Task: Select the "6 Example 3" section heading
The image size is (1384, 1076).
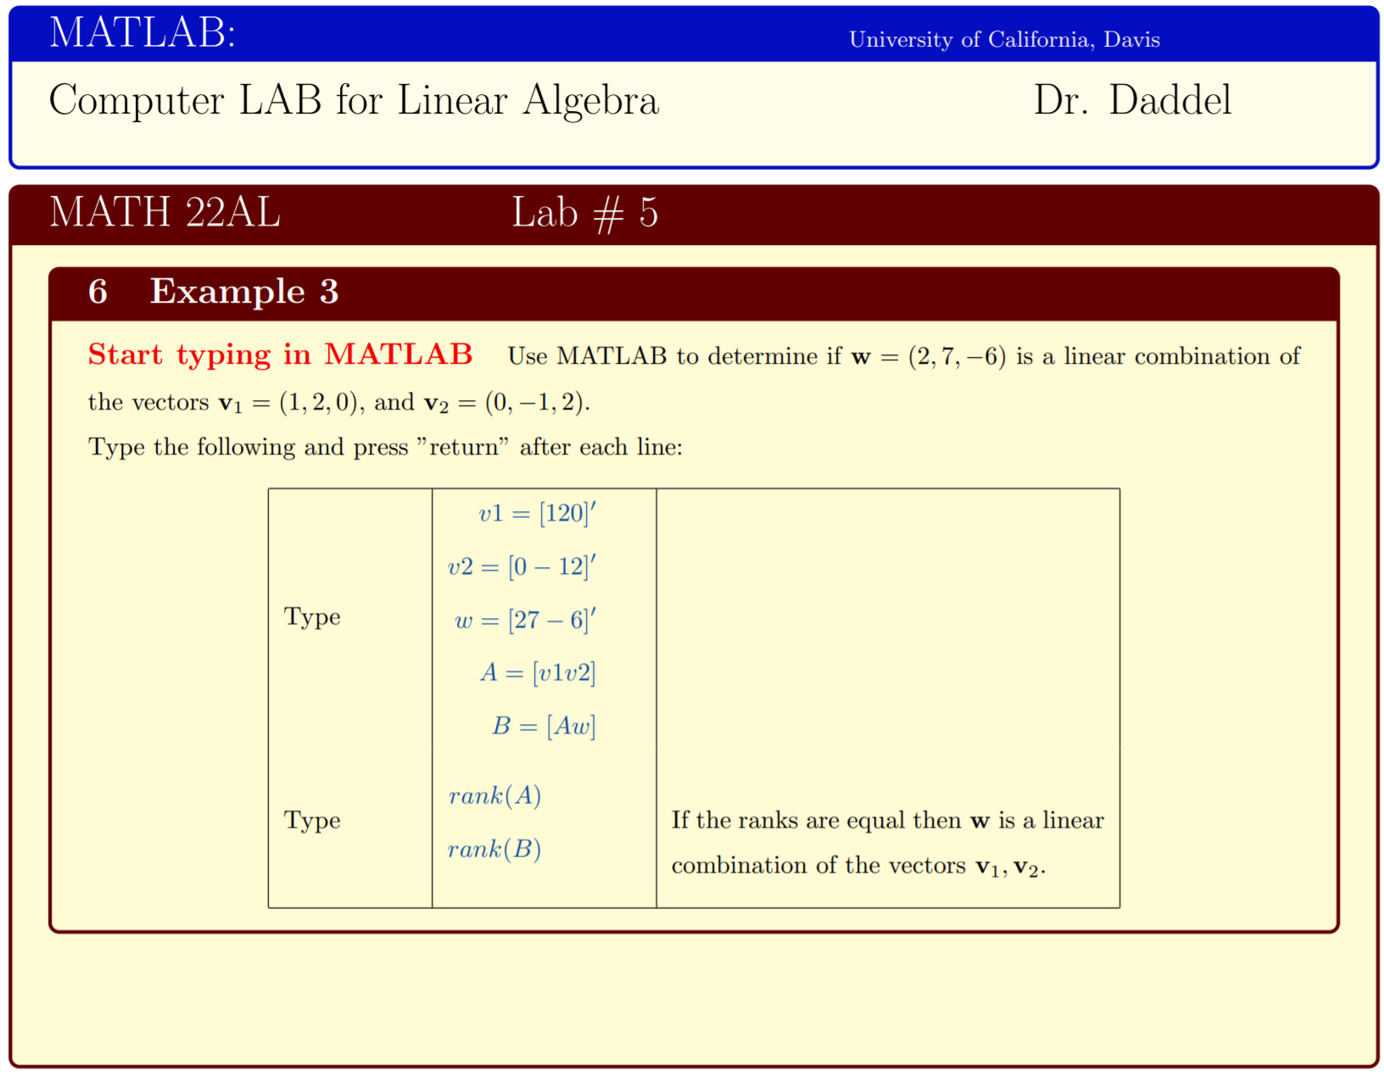Action: (x=214, y=292)
